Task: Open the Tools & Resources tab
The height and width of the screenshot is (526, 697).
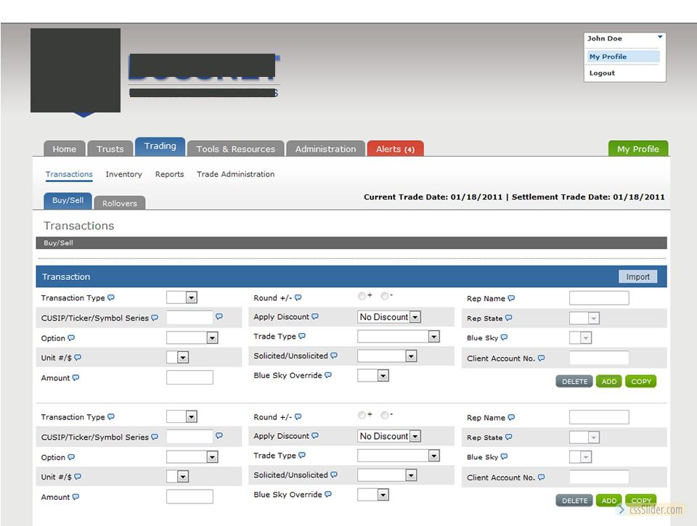Action: tap(235, 149)
